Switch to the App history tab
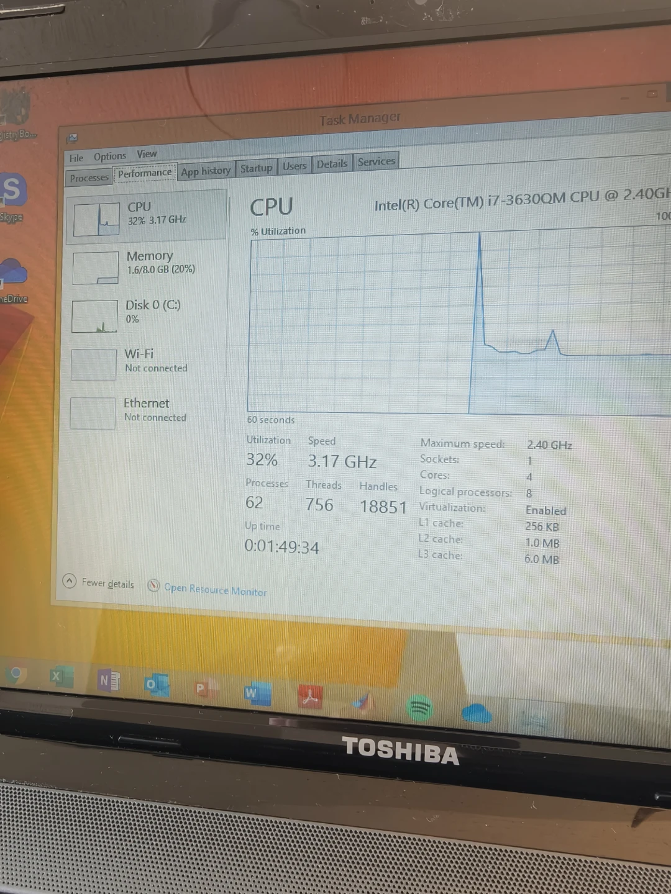 (x=206, y=171)
